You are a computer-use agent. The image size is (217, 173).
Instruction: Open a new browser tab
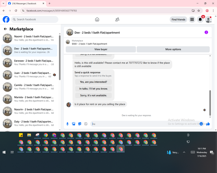pyautogui.click(x=49, y=3)
